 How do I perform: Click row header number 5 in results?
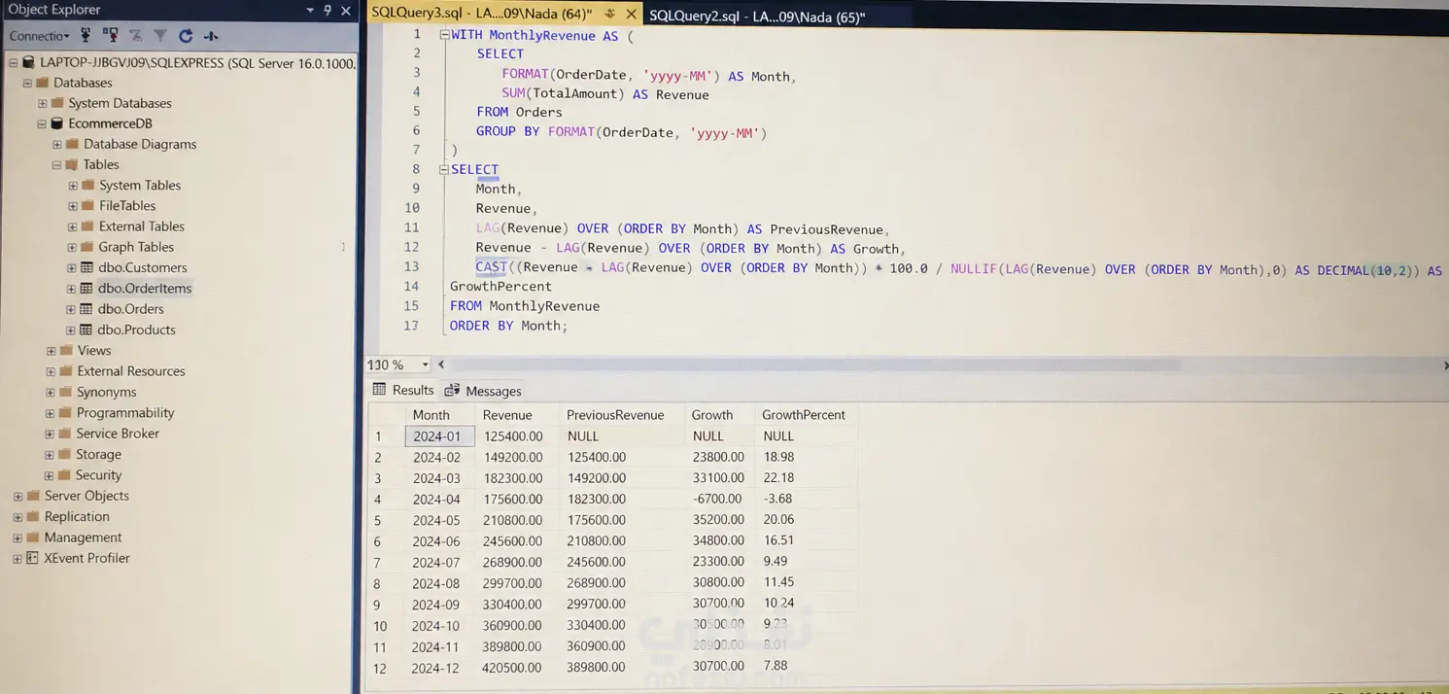point(386,520)
